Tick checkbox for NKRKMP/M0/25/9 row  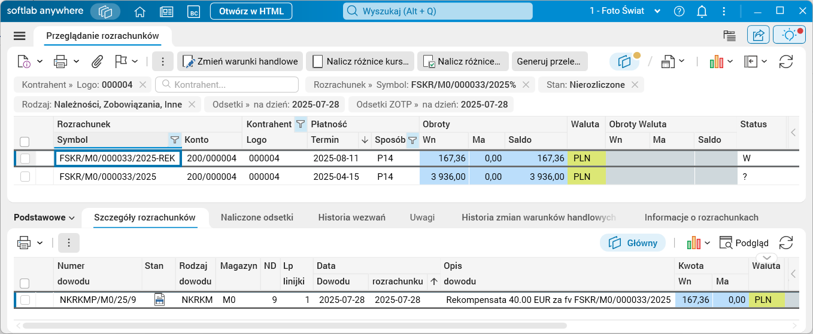(x=25, y=300)
